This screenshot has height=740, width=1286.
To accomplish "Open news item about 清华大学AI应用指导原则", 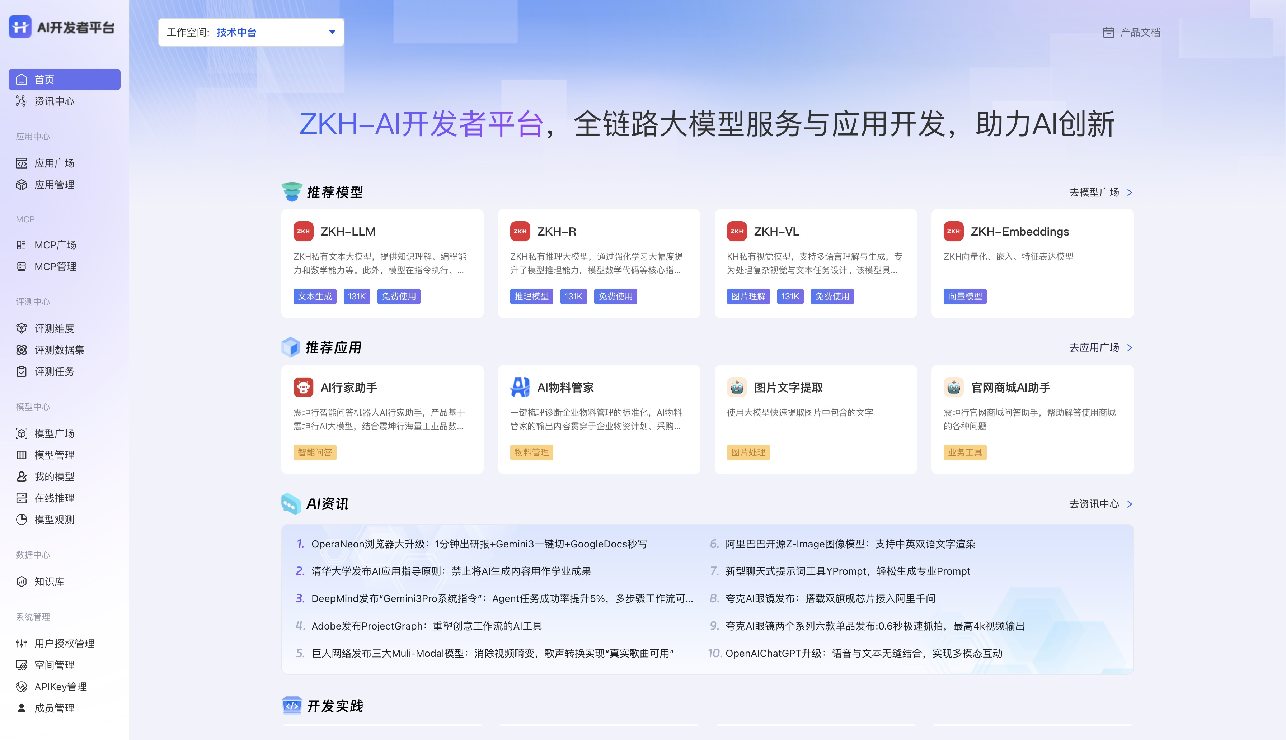I will tap(451, 571).
